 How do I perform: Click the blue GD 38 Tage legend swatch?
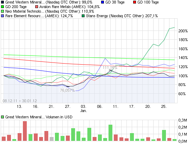(x=103, y=2)
